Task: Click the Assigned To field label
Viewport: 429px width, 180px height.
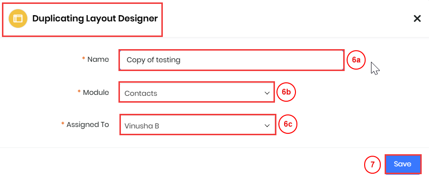Action: click(x=88, y=125)
